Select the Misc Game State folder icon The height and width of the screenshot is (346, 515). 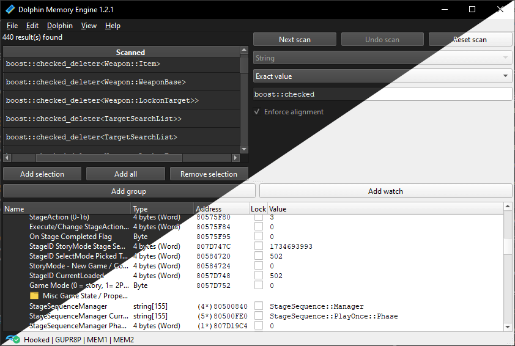pos(34,296)
